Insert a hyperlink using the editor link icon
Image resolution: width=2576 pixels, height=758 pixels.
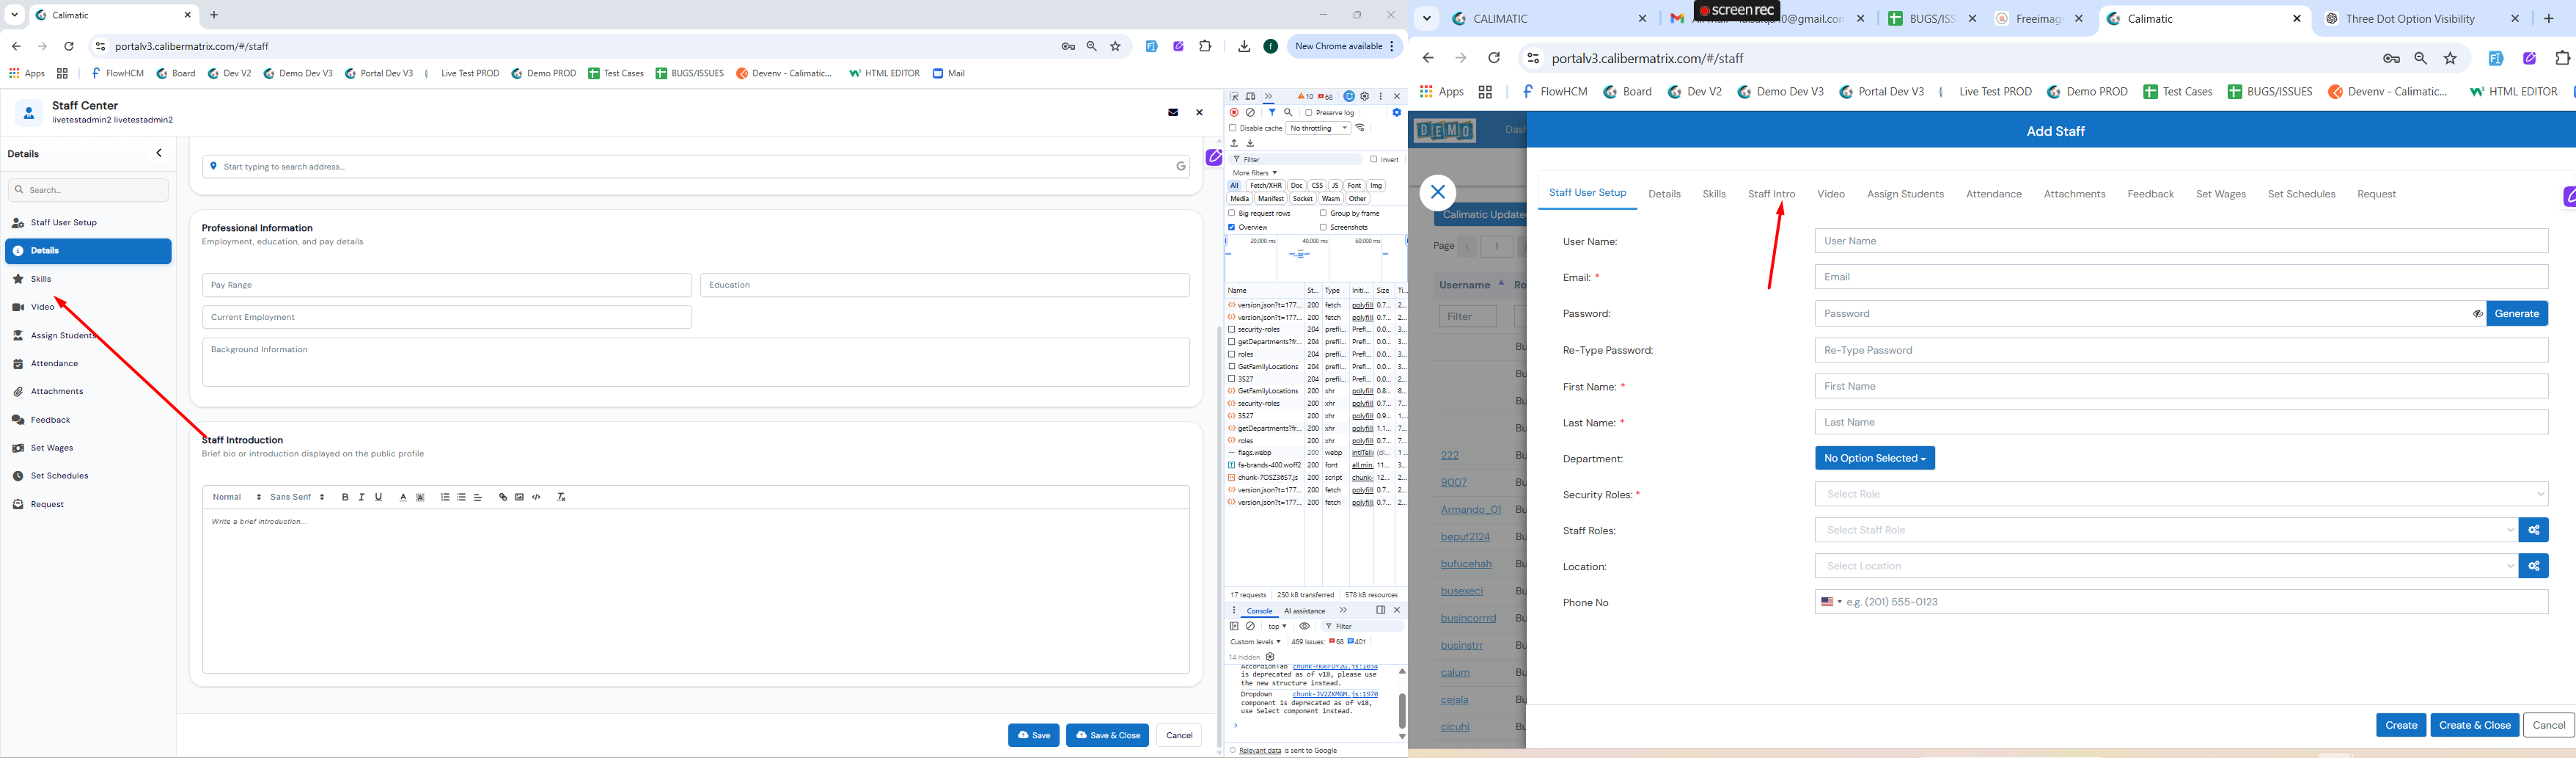click(x=503, y=497)
